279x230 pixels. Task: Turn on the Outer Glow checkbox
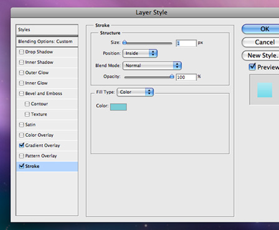[21, 73]
